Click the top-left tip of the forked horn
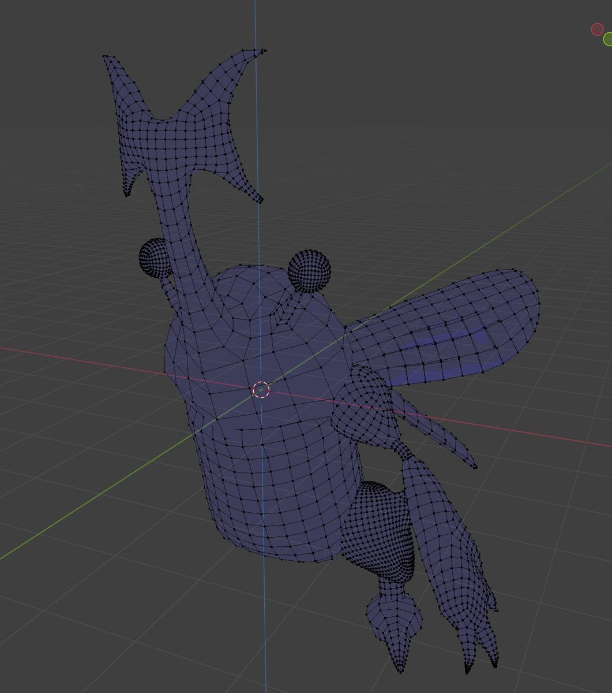 point(105,57)
